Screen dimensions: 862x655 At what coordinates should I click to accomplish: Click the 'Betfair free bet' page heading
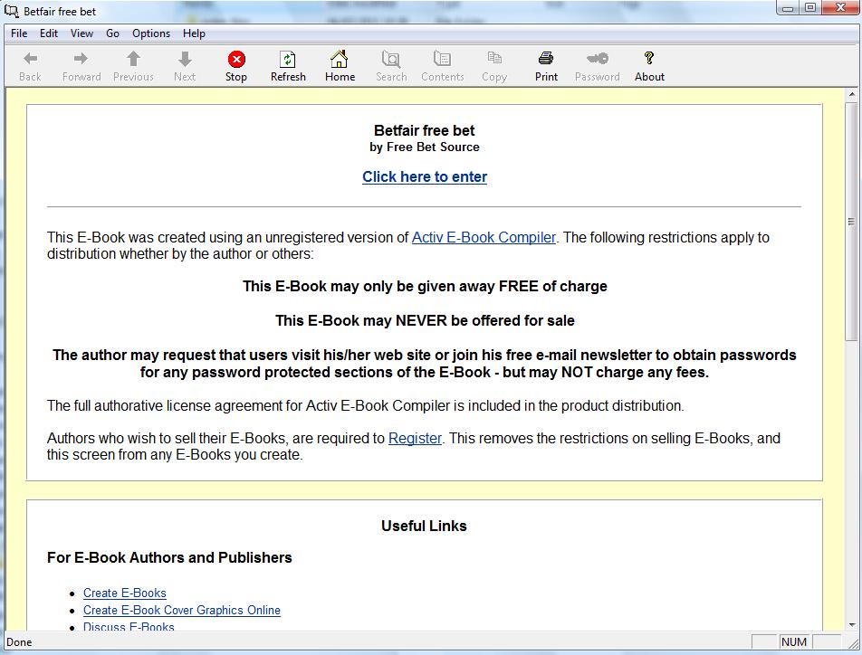(x=424, y=131)
